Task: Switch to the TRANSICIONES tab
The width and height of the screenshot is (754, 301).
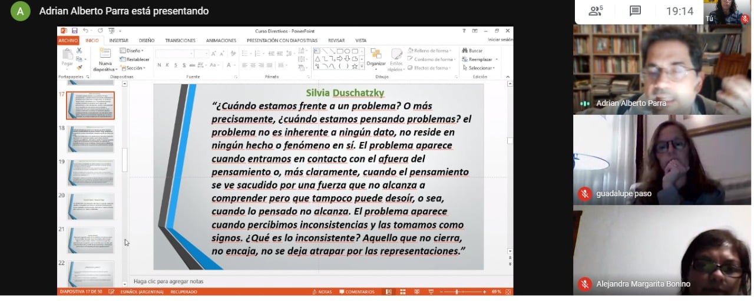Action: [180, 41]
